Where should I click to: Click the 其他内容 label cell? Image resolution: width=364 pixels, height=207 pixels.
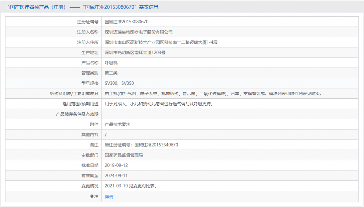point(53,135)
